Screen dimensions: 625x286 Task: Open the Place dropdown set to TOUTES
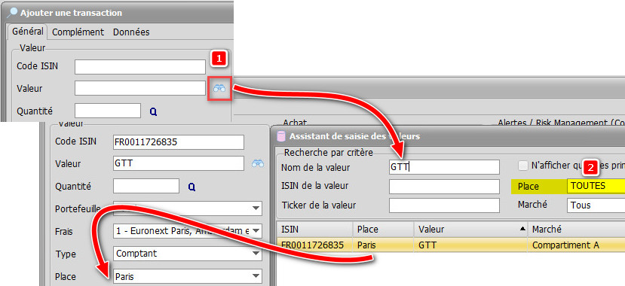[596, 186]
